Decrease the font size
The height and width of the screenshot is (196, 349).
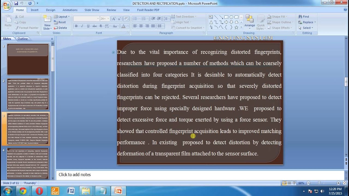point(119,19)
